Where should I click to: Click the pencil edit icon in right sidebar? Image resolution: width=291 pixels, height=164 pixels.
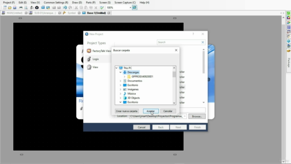(x=289, y=36)
